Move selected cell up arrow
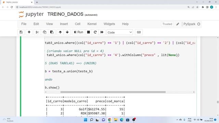This screenshot has width=219, height=123. [x=60, y=32]
